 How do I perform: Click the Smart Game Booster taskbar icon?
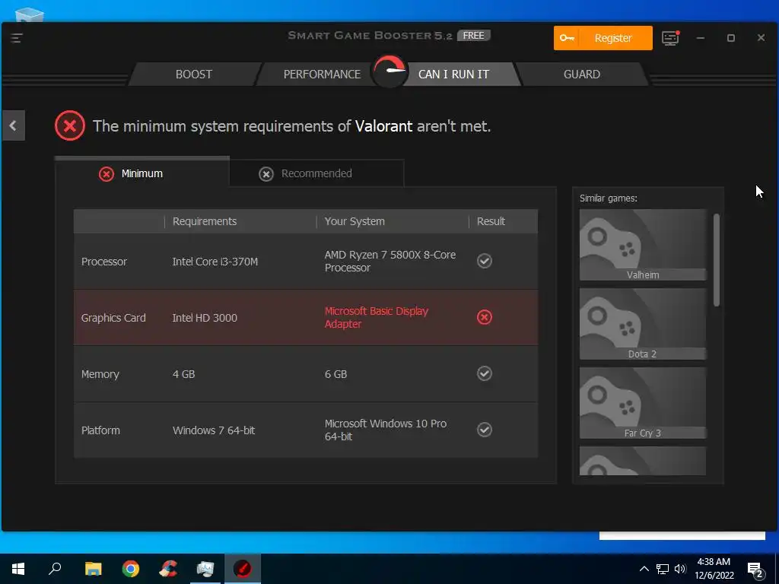pyautogui.click(x=243, y=569)
